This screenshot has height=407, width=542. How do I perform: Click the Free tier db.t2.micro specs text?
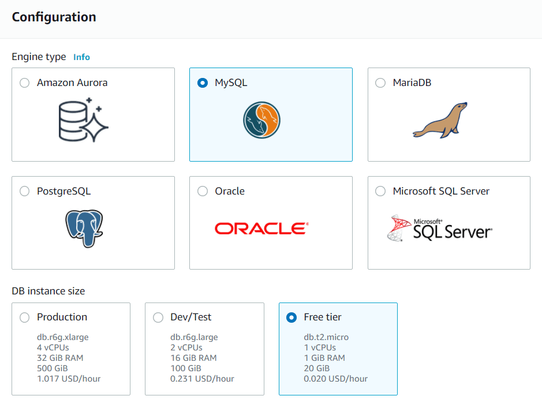pos(326,337)
